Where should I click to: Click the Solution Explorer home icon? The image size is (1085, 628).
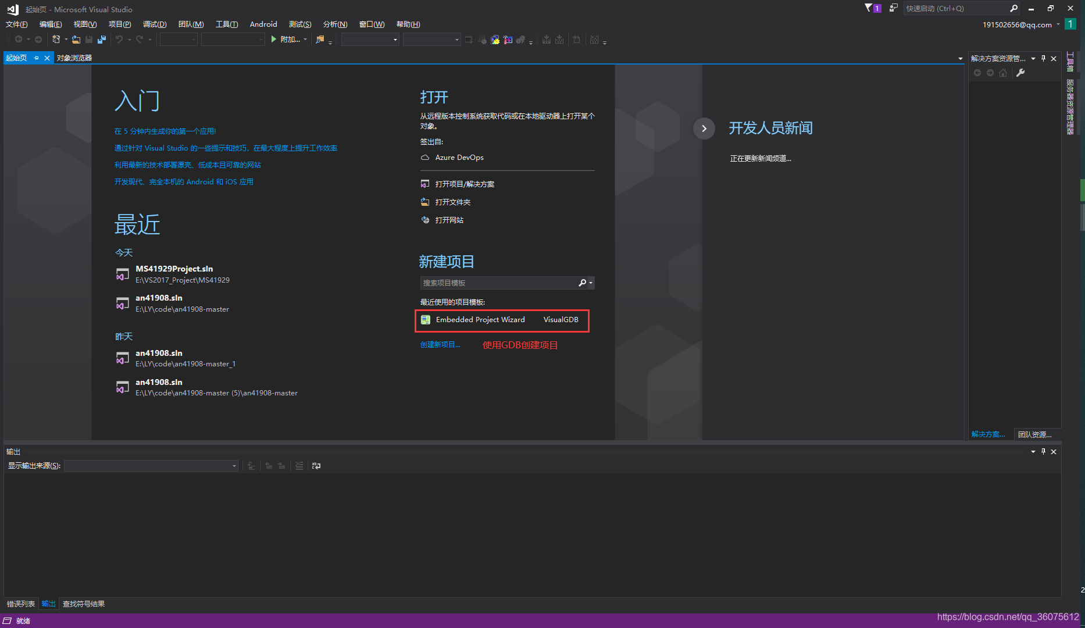tap(1003, 73)
